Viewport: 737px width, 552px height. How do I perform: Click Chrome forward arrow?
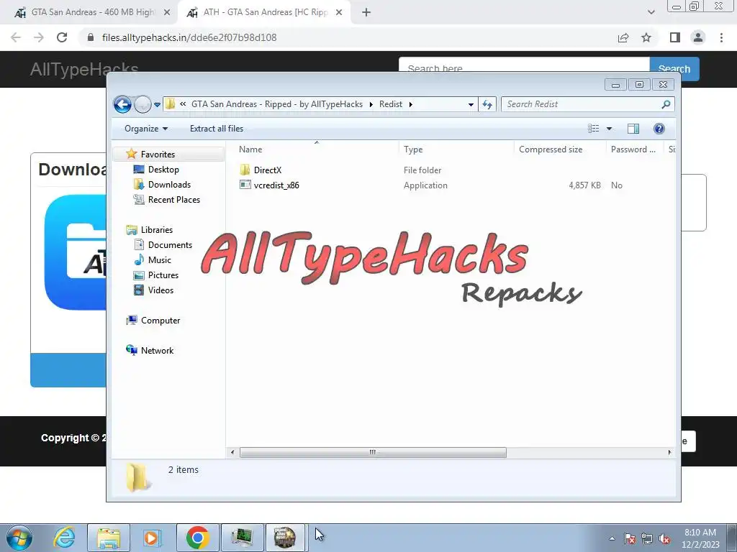point(39,37)
